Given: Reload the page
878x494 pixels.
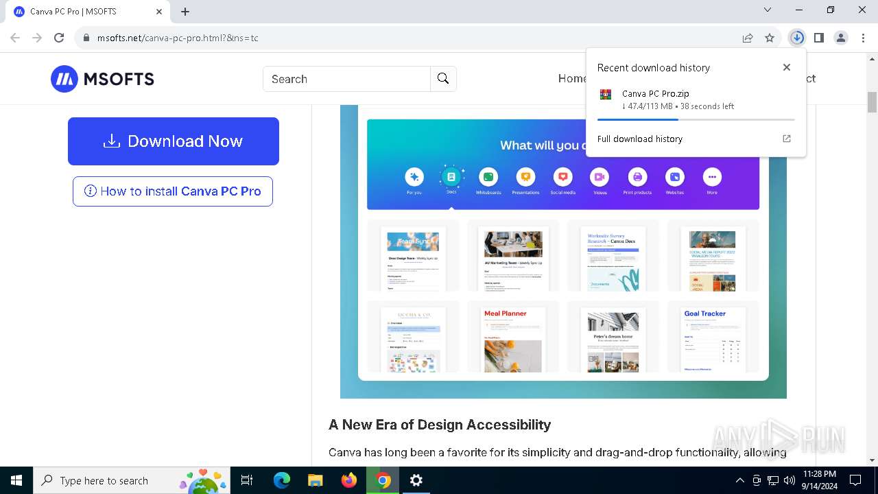Looking at the screenshot, I should tap(59, 38).
